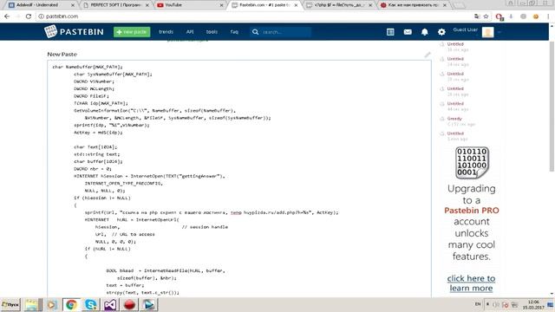
Task: Click the browser back arrow
Action: (x=8, y=16)
